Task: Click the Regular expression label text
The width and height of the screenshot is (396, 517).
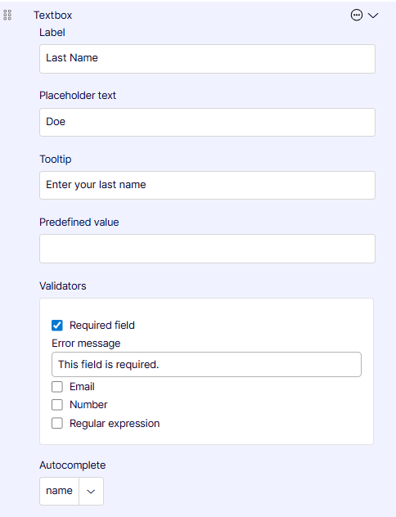Action: pyautogui.click(x=115, y=424)
